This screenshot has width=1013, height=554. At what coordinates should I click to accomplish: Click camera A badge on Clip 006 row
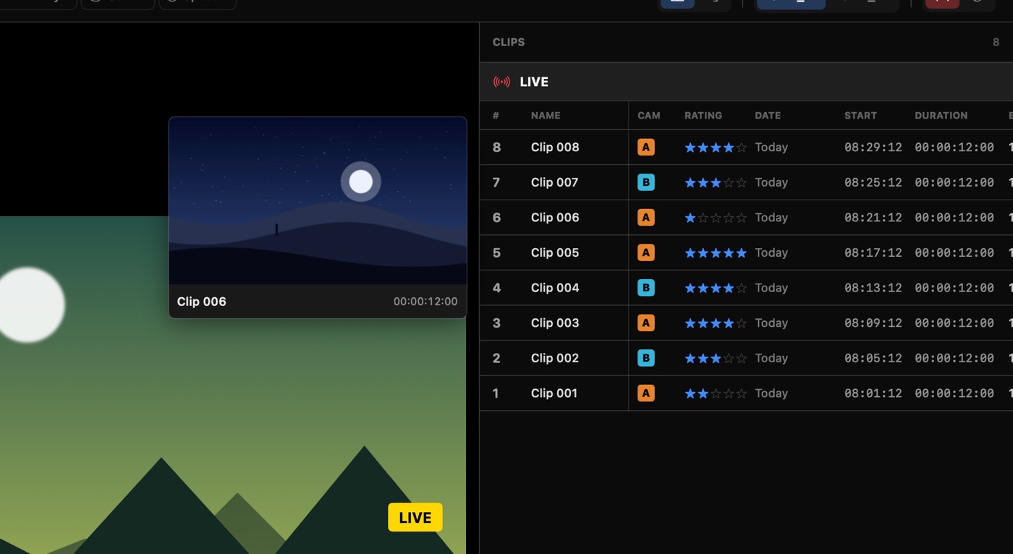point(646,218)
